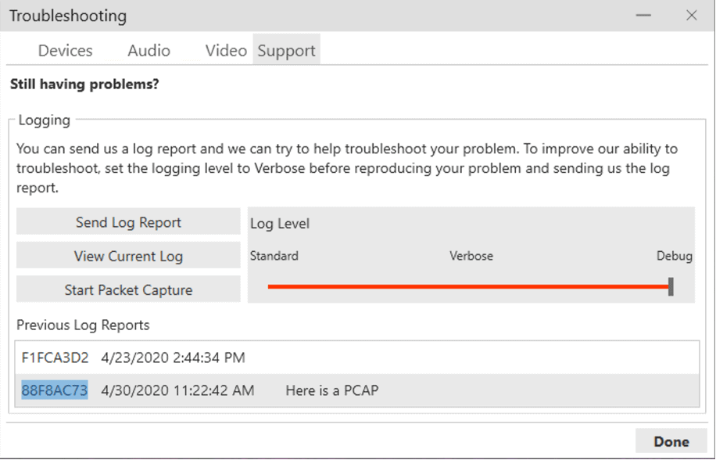The width and height of the screenshot is (716, 460).
Task: Click the Verbose log level label
Action: [471, 256]
